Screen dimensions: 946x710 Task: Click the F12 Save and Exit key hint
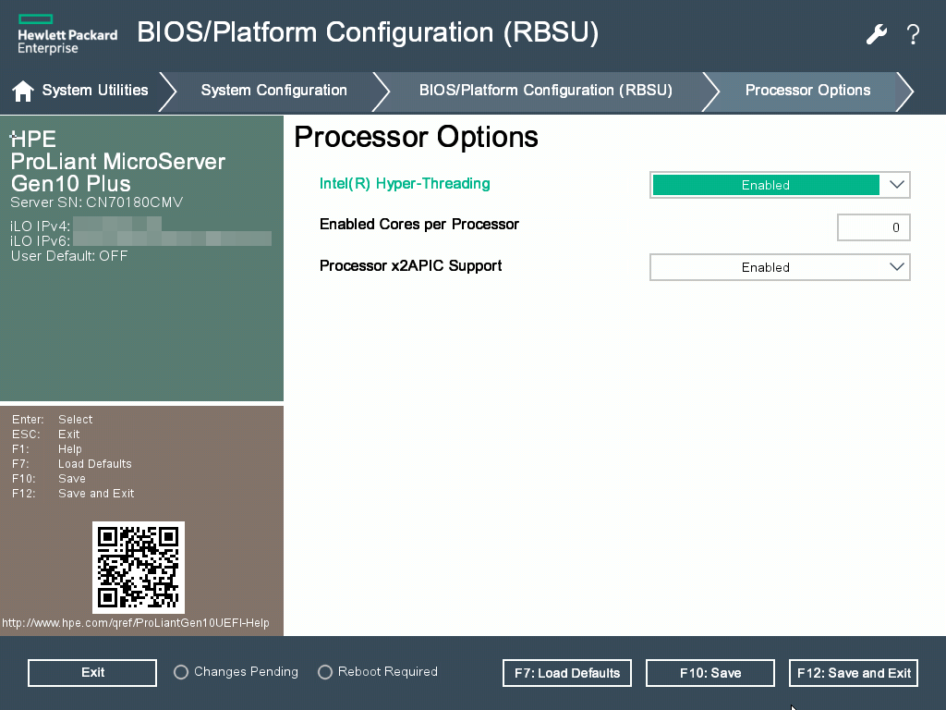pos(73,494)
